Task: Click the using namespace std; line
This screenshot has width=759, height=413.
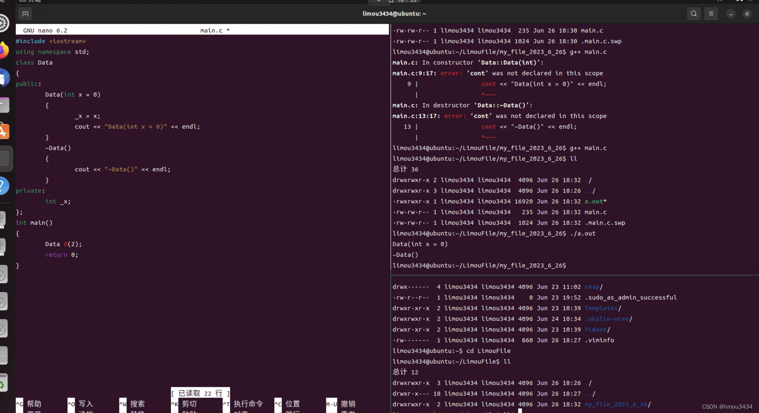Action: tap(52, 52)
